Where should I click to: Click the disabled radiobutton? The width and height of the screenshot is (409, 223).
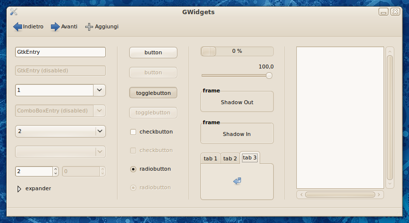click(133, 188)
